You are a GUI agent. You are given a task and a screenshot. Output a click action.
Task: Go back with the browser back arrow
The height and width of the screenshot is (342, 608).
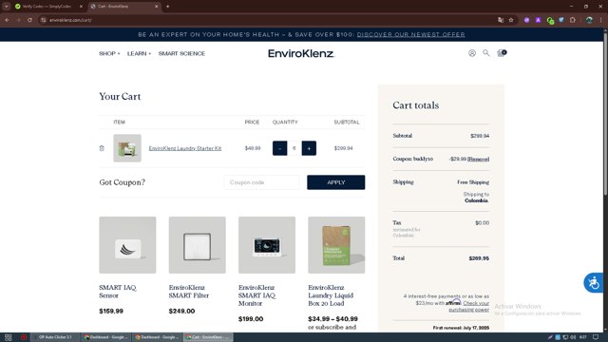pos(8,20)
